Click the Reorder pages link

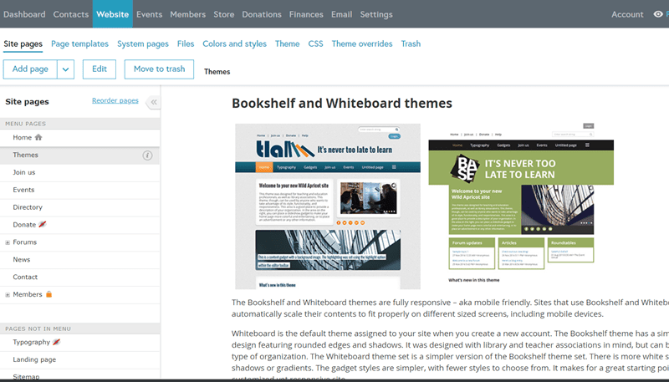115,100
